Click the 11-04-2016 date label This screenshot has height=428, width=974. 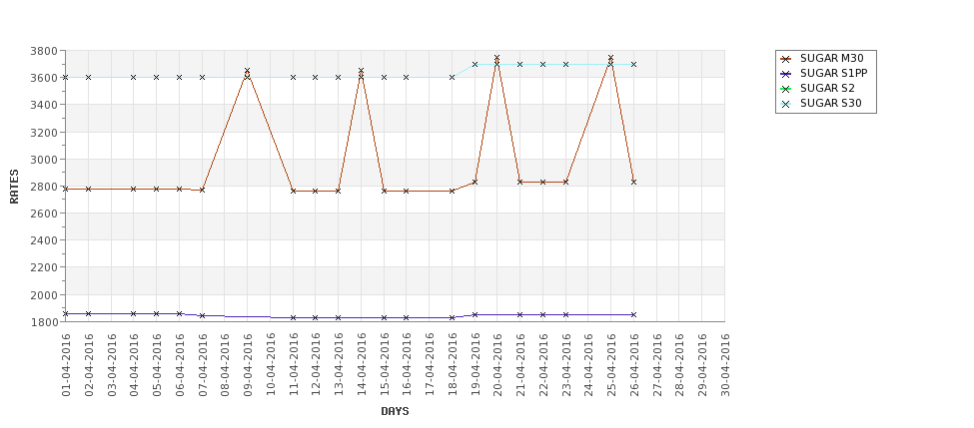point(293,365)
